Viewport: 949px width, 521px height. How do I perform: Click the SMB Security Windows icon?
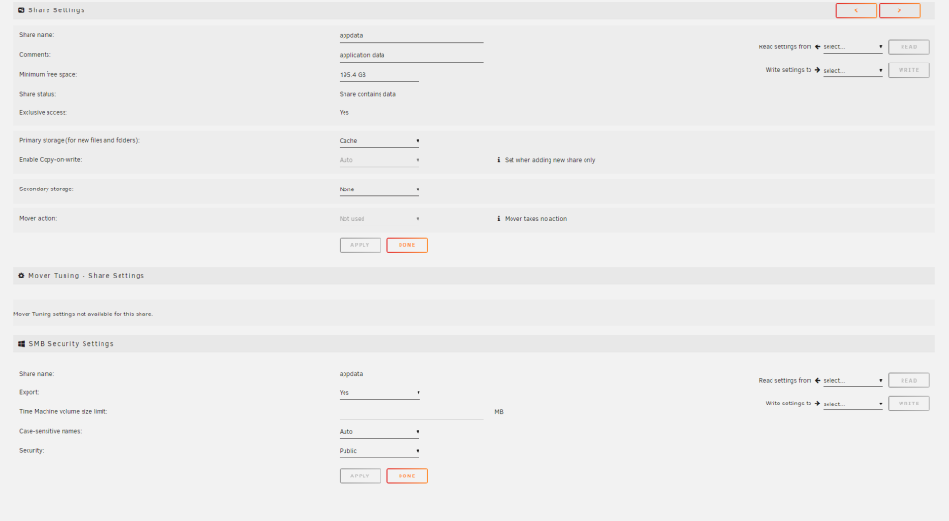coord(21,344)
